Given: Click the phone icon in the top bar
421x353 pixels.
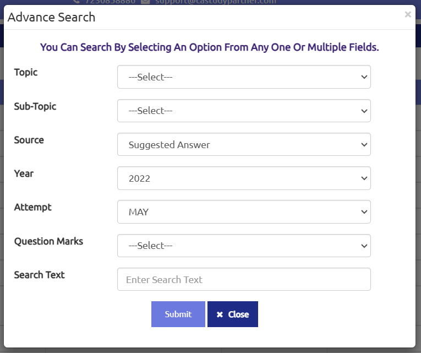Looking at the screenshot, I should (76, 2).
